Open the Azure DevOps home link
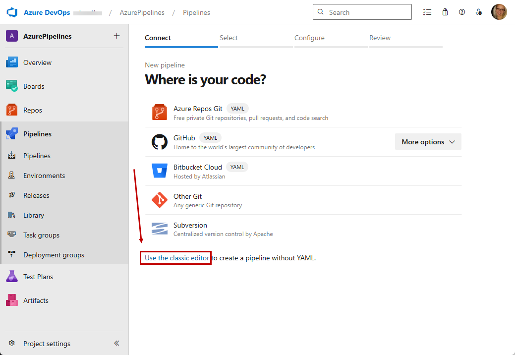This screenshot has width=515, height=355. tap(47, 12)
